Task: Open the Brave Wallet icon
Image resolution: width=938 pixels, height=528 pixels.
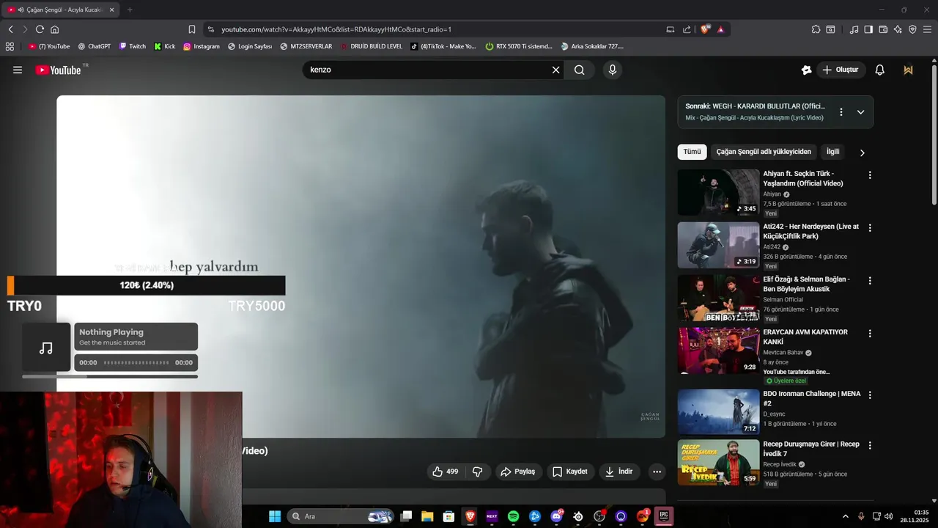Action: 883,29
